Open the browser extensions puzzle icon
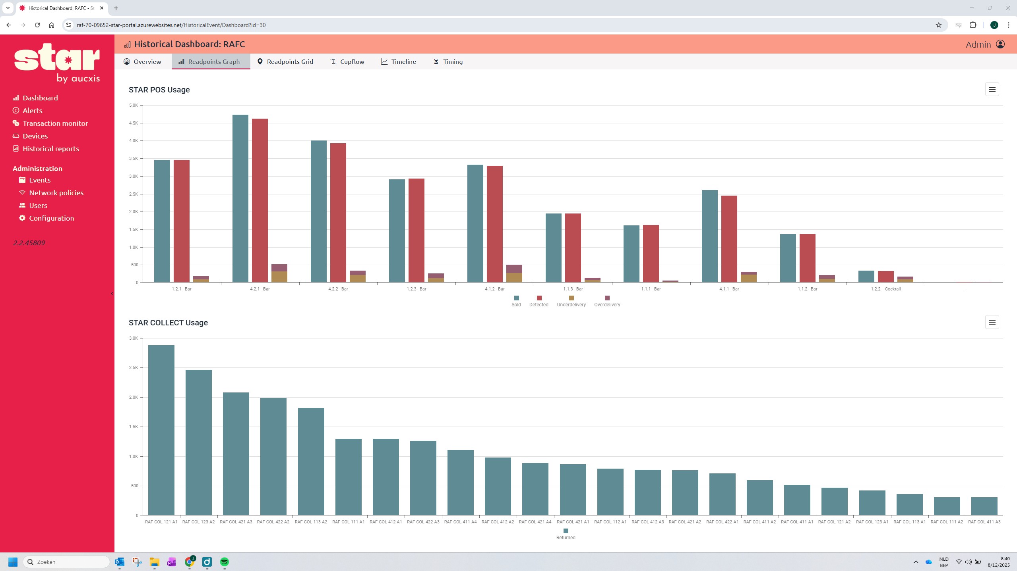This screenshot has width=1017, height=571. (973, 25)
